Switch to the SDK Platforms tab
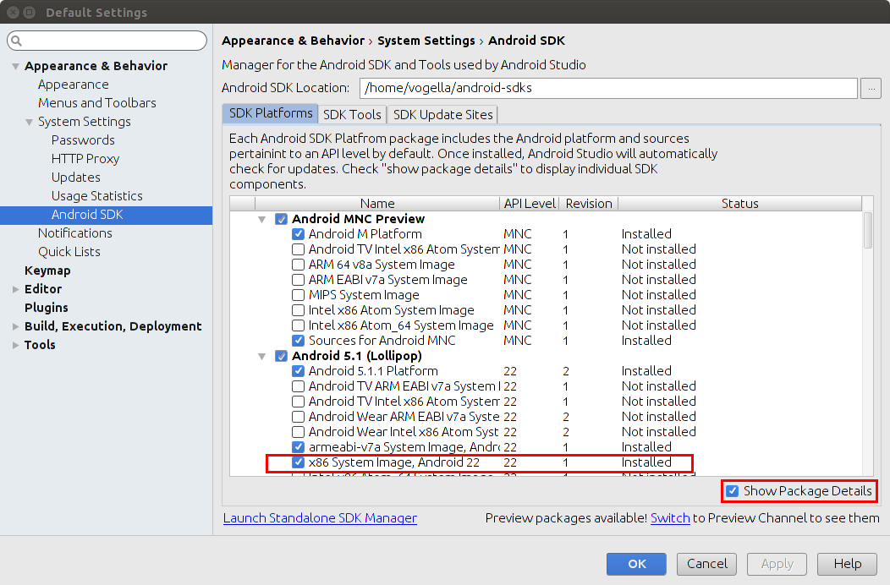 click(270, 113)
